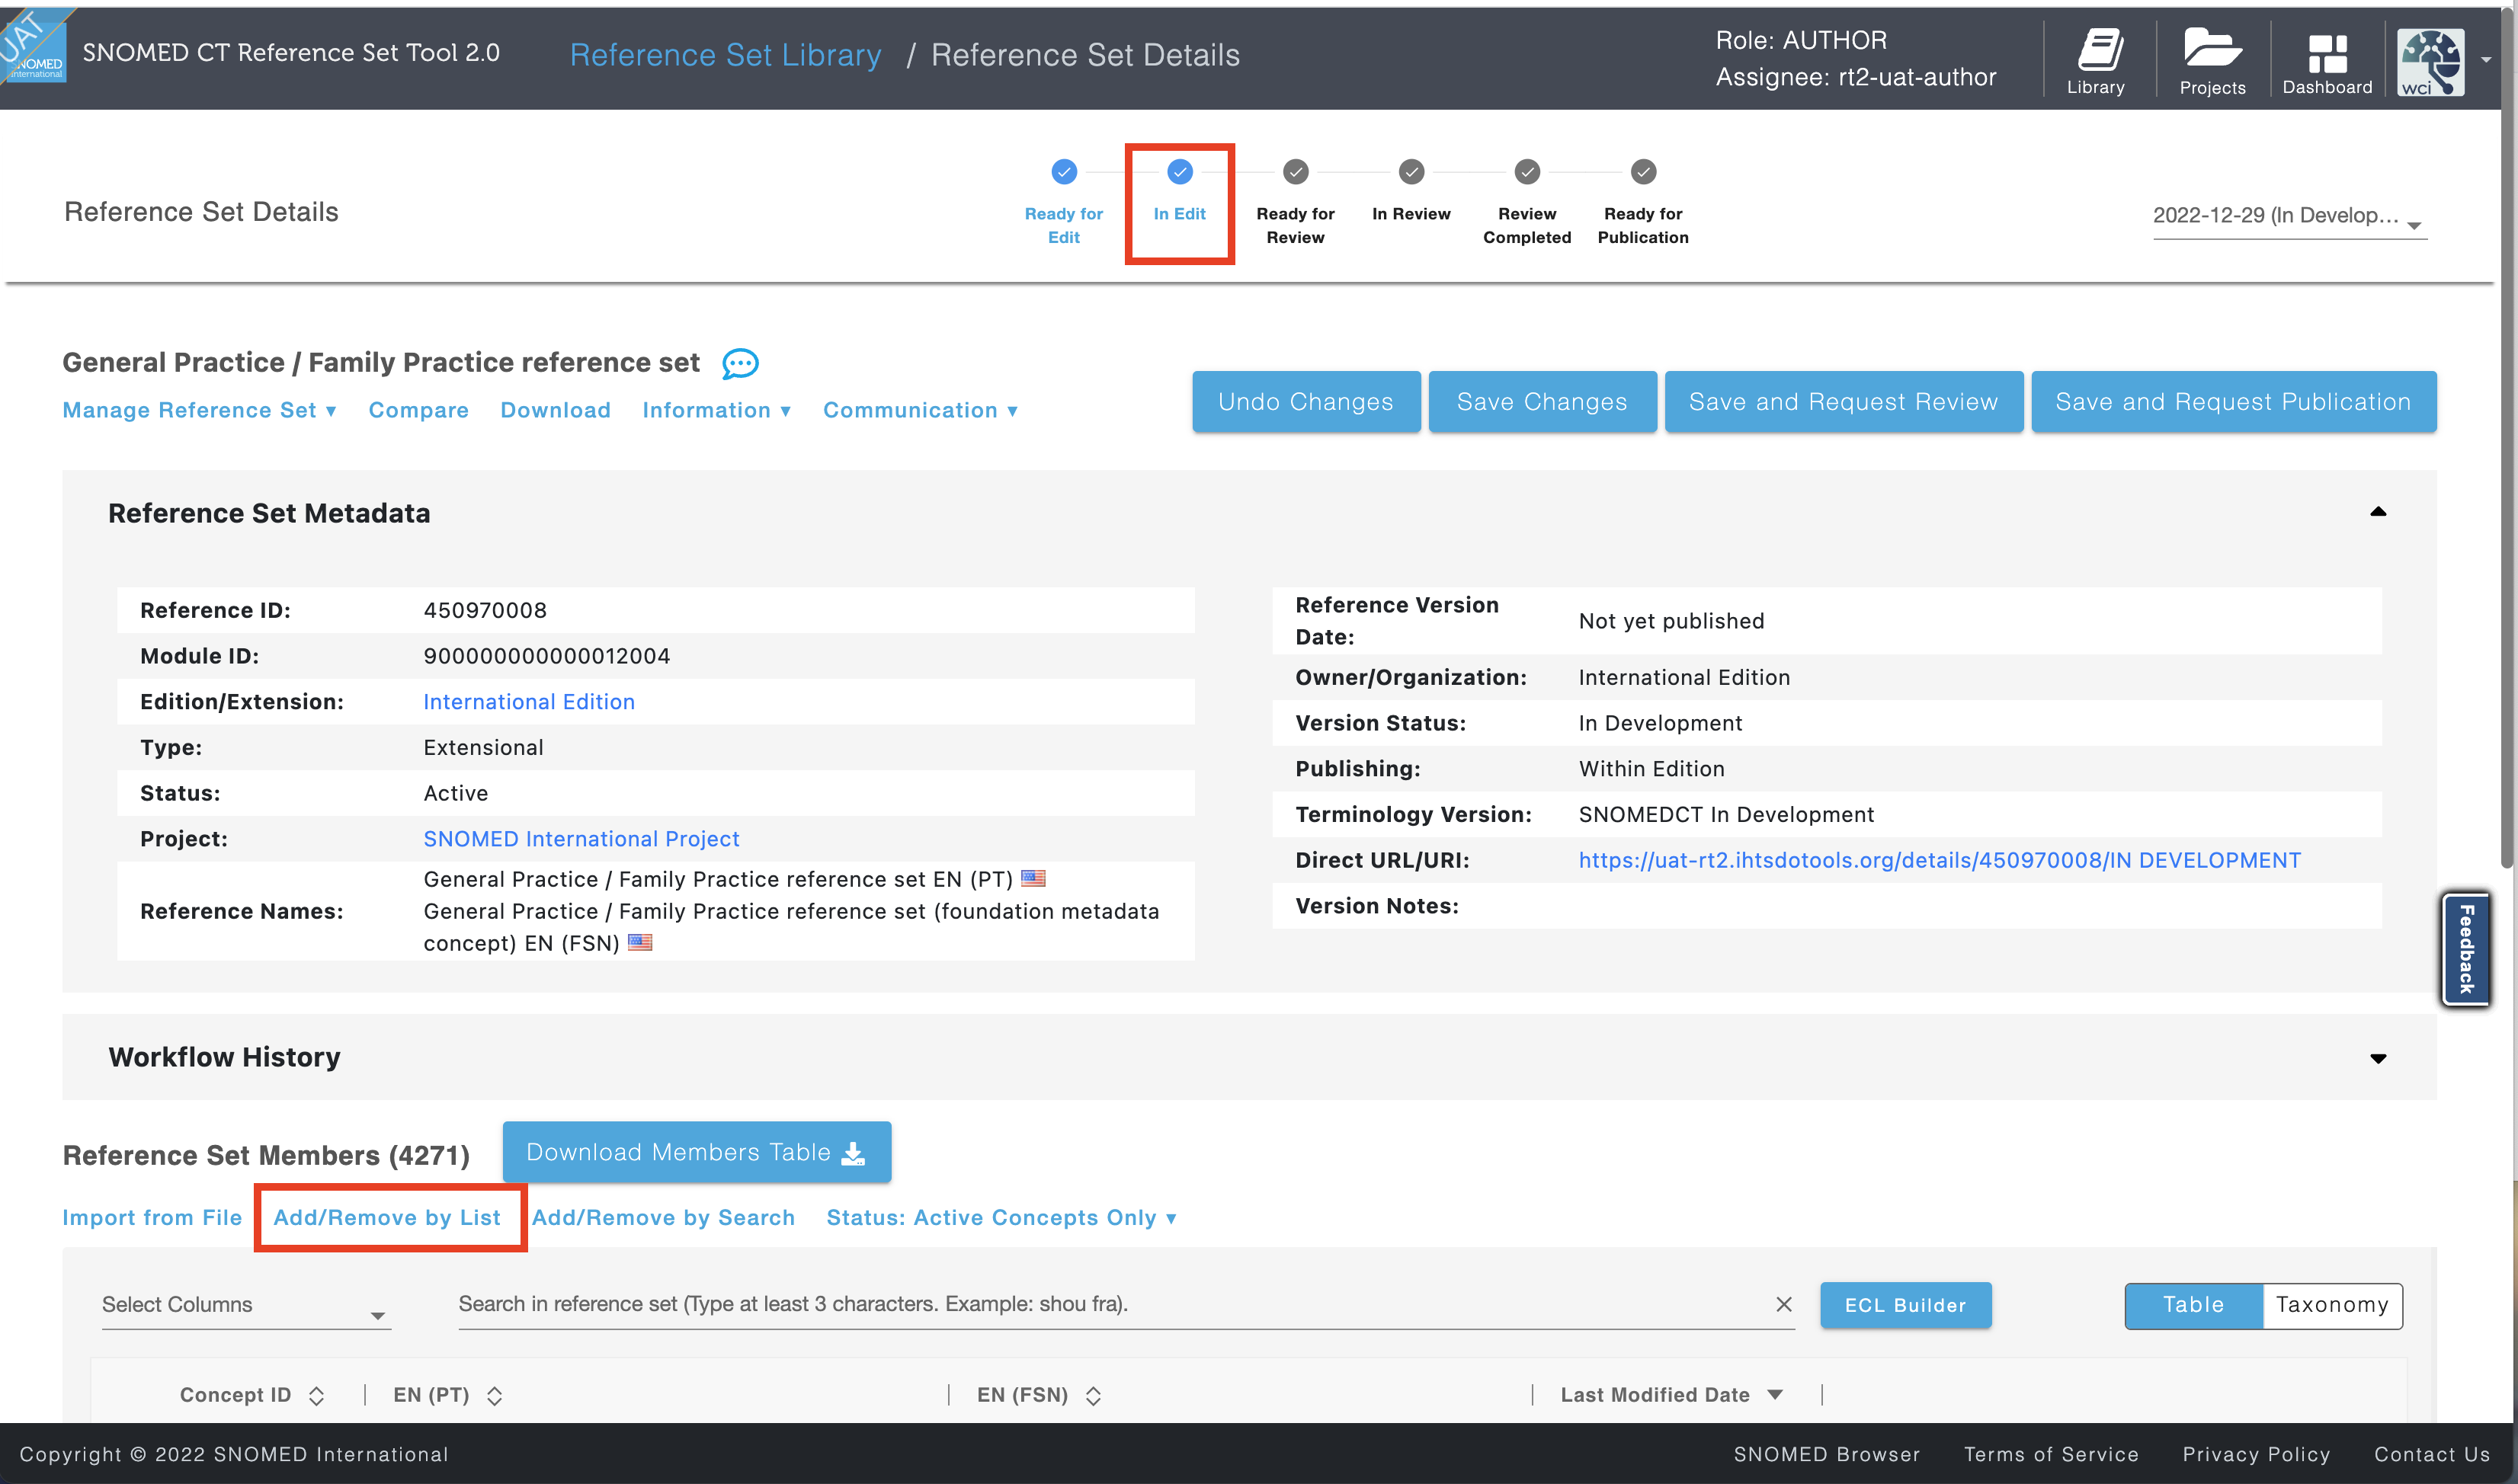This screenshot has height=1484, width=2518.
Task: Select the Ready for Edit workflow step
Action: pos(1063,202)
